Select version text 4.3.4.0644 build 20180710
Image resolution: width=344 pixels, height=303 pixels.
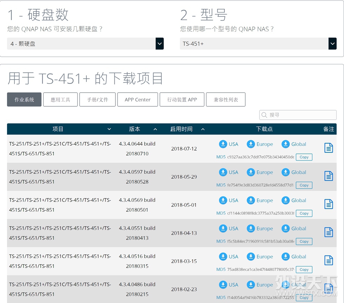tap(137, 149)
